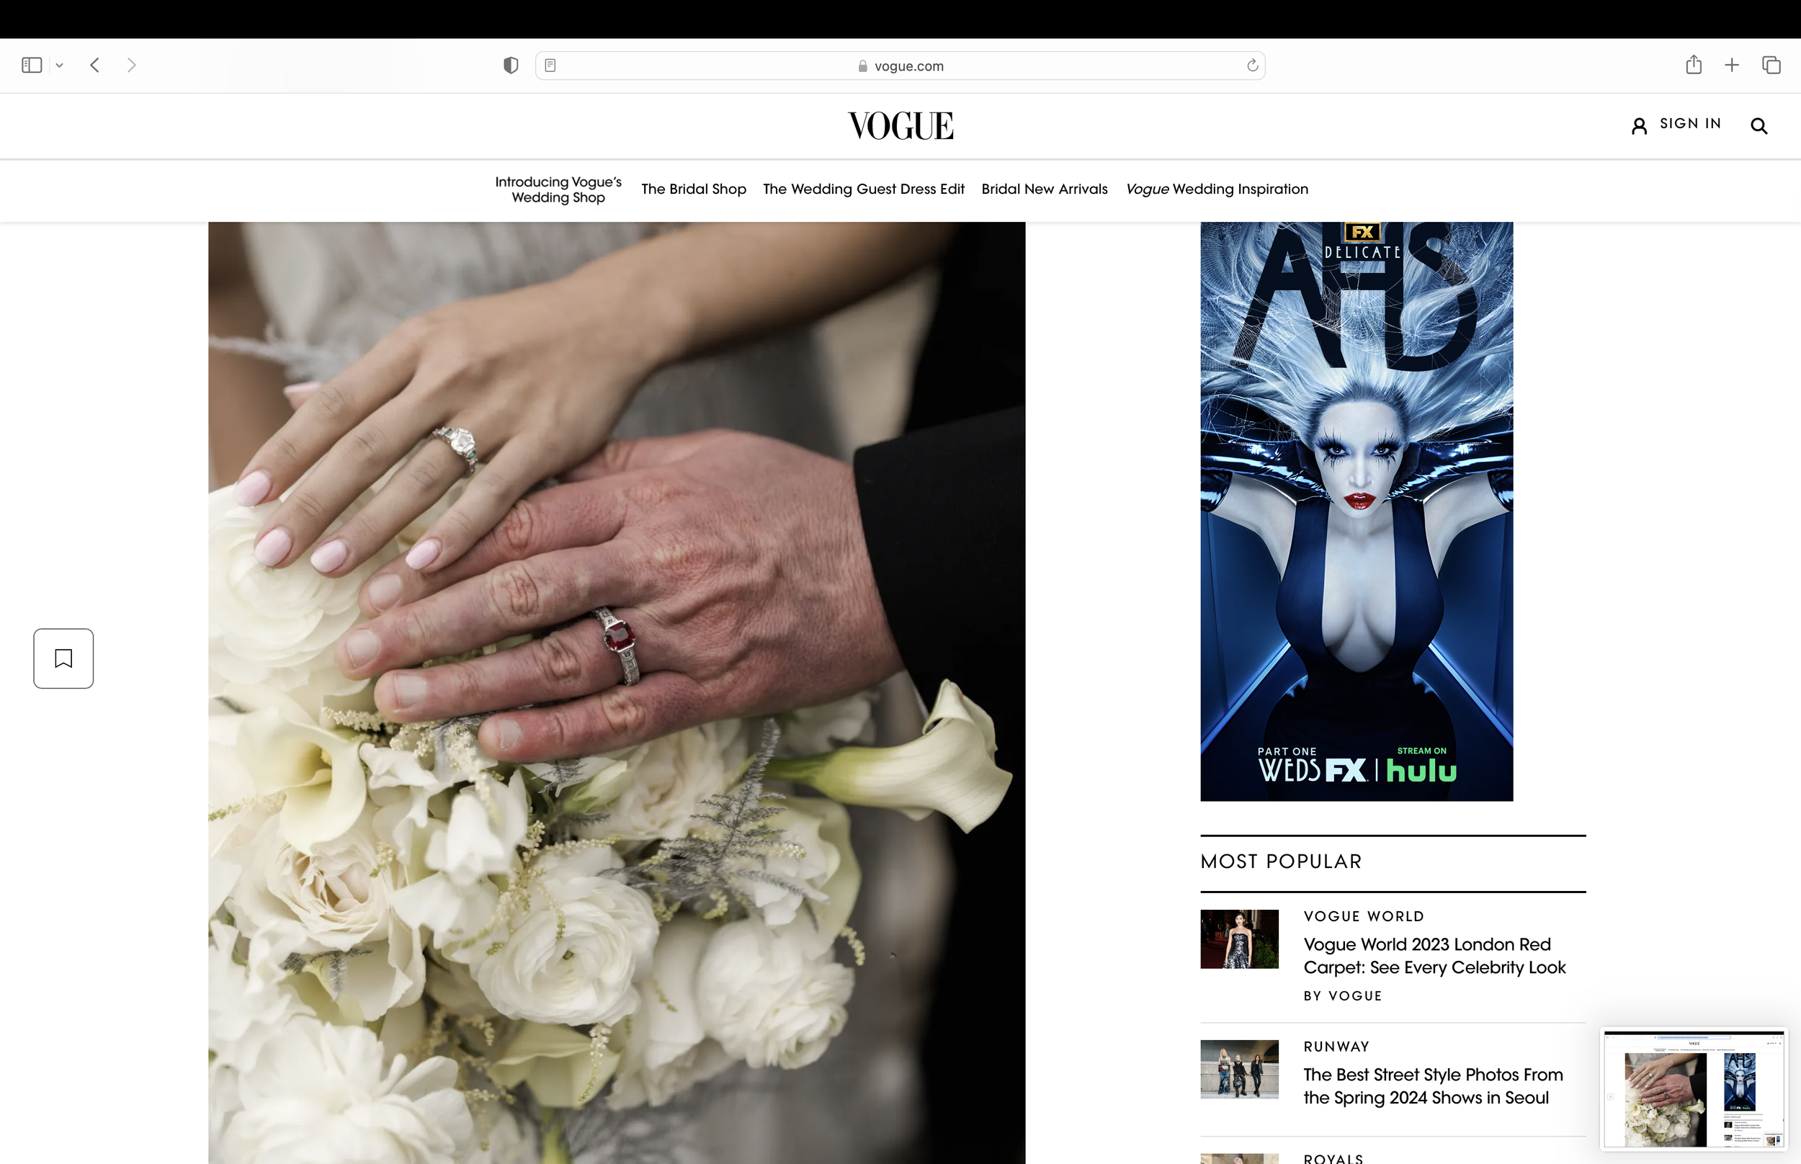Click the screenshot preview thumbnail

tap(1693, 1088)
